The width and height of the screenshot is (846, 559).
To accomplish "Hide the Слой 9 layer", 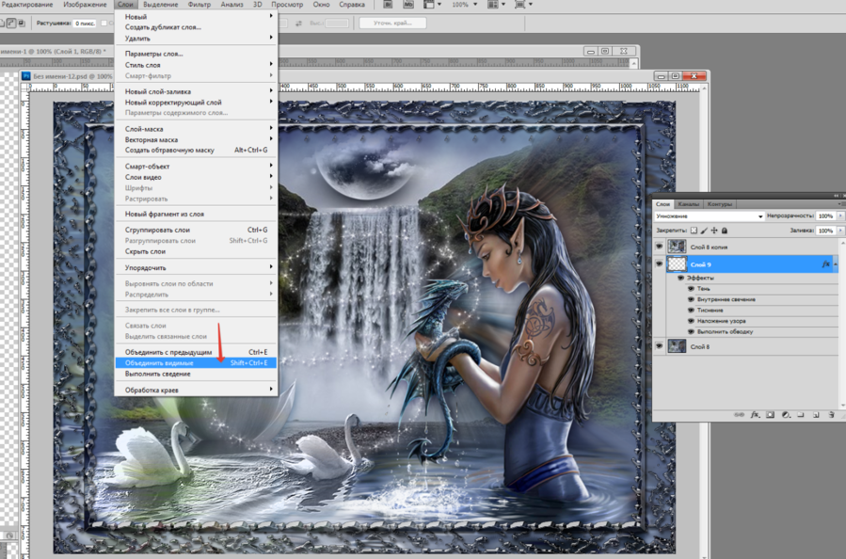I will pyautogui.click(x=659, y=264).
